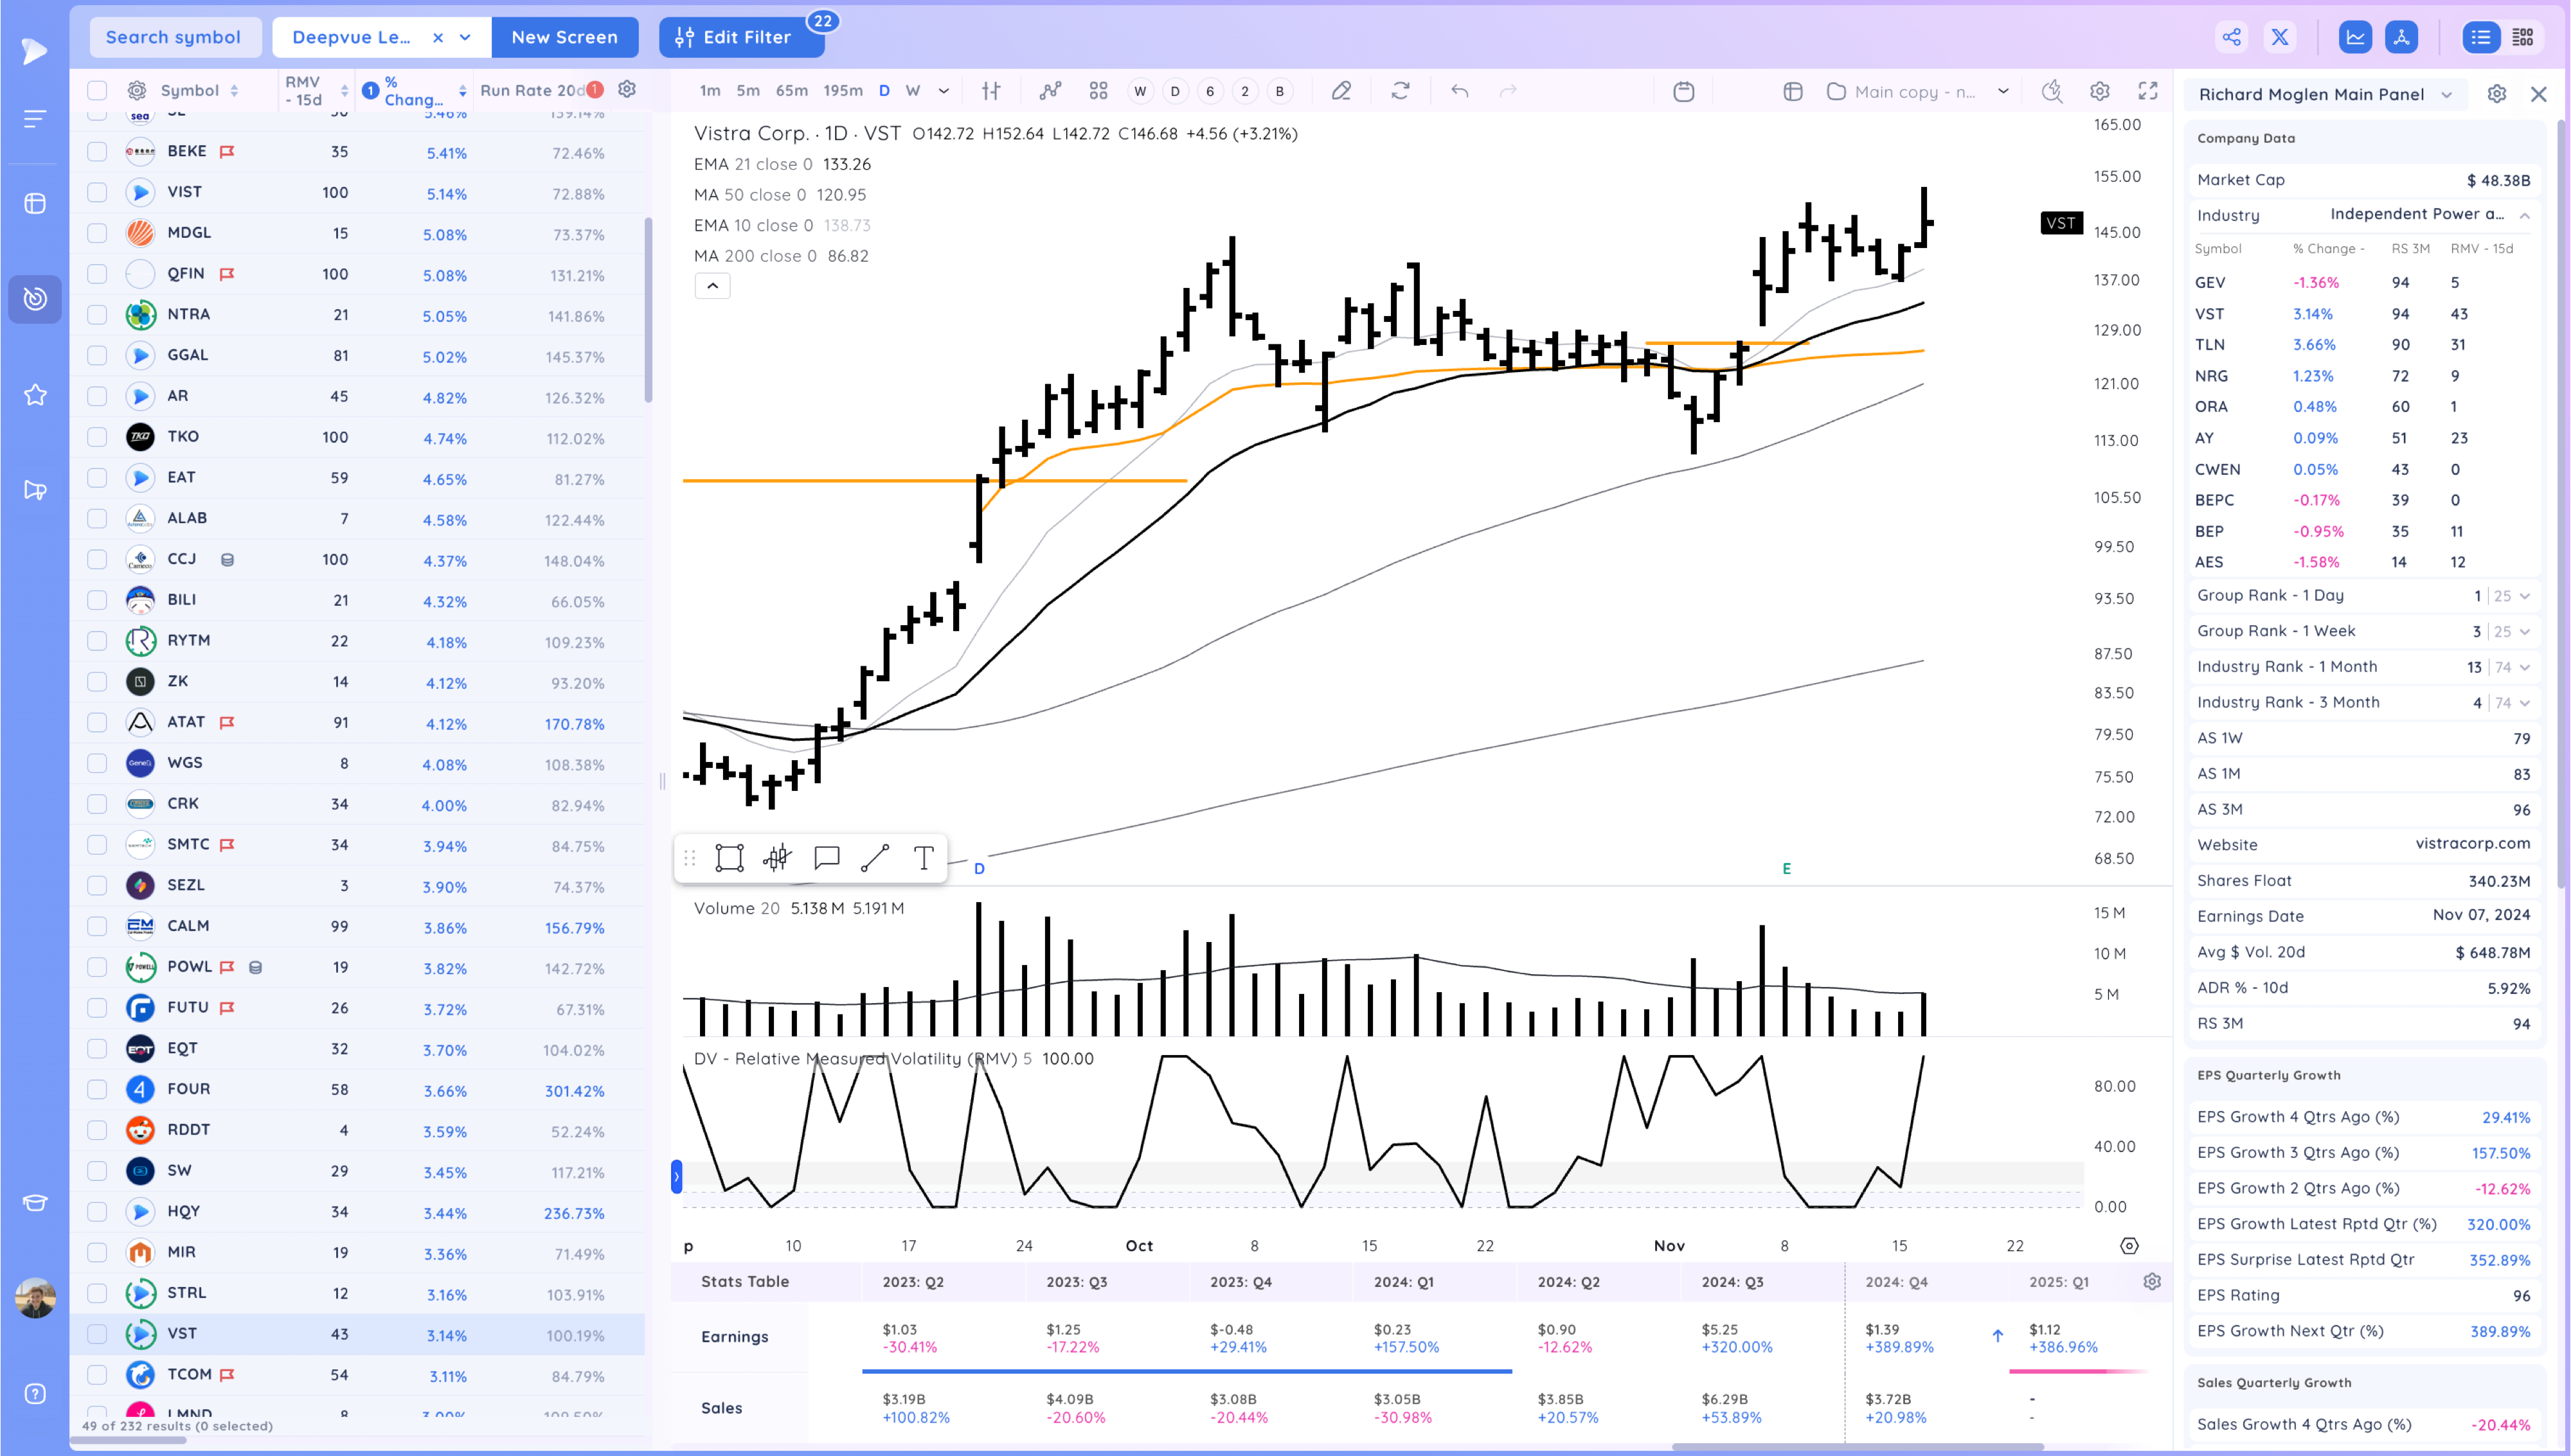
Task: Switch chart to 5m timeframe
Action: click(748, 91)
